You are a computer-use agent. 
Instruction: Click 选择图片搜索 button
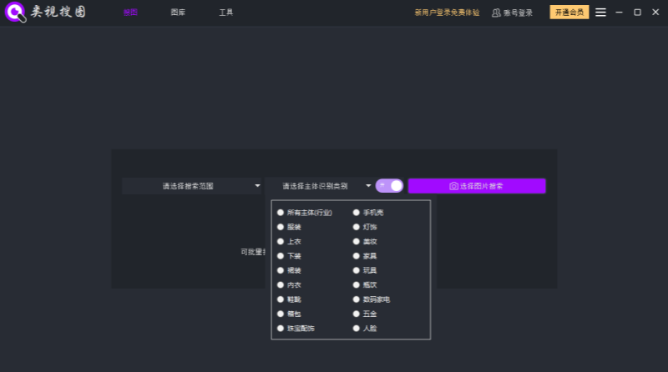pos(477,186)
